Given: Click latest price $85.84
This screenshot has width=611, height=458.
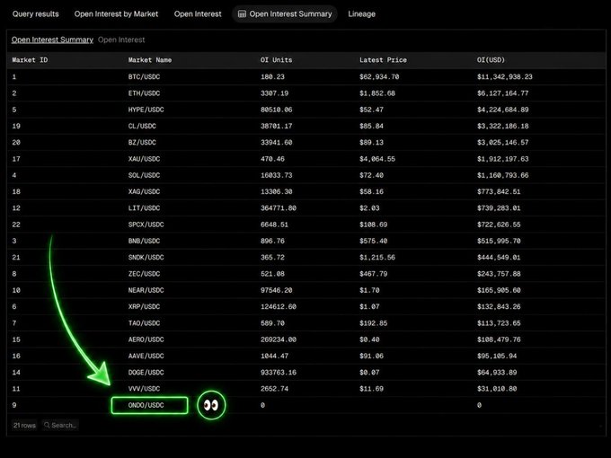Looking at the screenshot, I should (371, 127).
